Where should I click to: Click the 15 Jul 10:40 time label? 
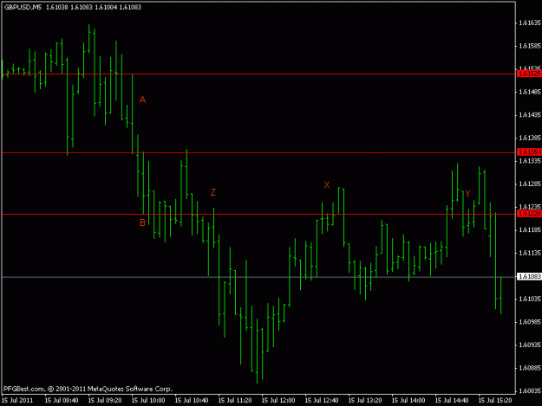click(192, 401)
